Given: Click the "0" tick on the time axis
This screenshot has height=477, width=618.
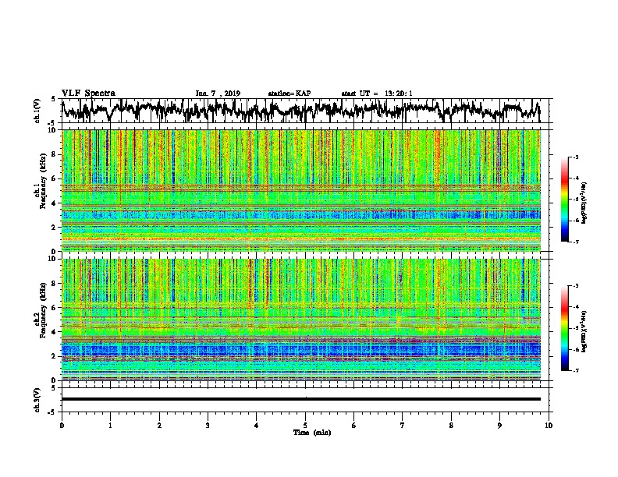Looking at the screenshot, I should tap(62, 426).
